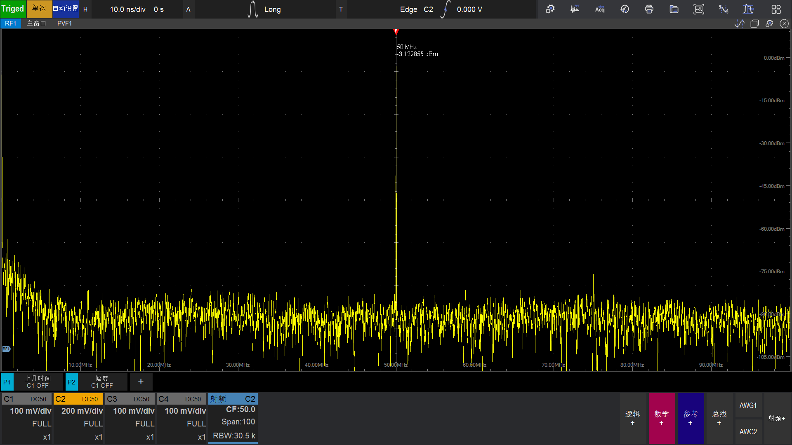Click the 0.000 V trigger level
The width and height of the screenshot is (792, 445).
click(469, 9)
